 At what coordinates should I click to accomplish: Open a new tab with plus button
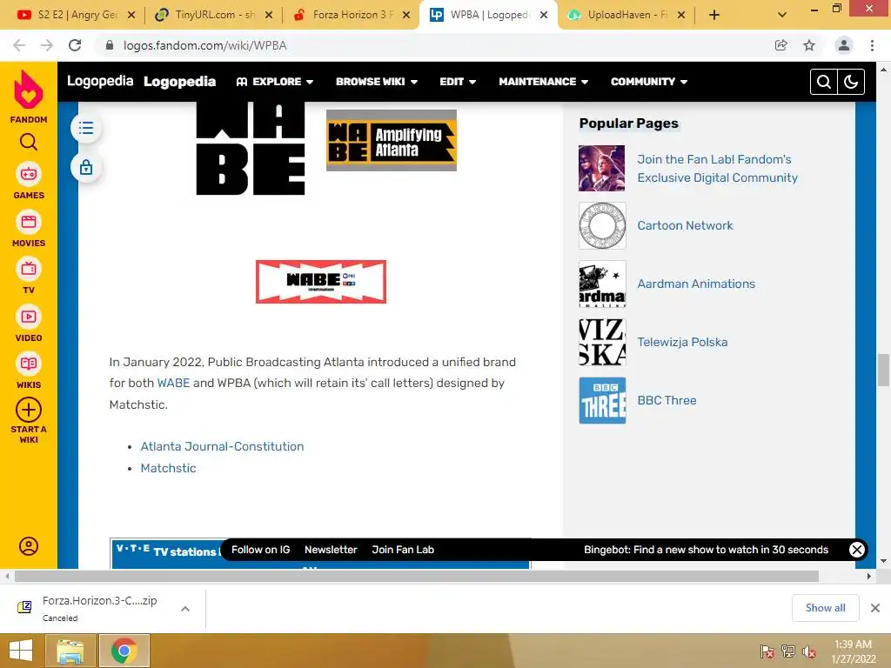click(x=714, y=15)
